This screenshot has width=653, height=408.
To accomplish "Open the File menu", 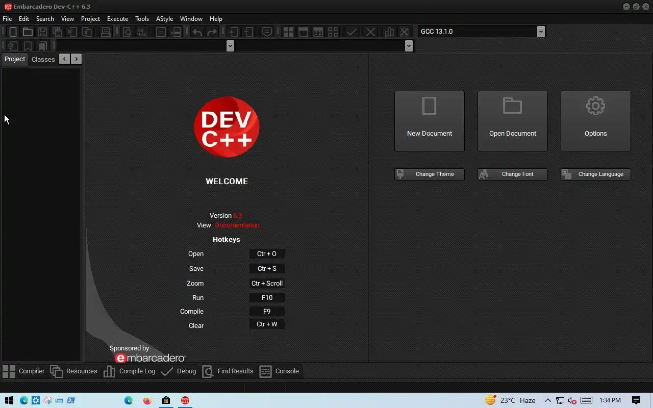I will 7,19.
